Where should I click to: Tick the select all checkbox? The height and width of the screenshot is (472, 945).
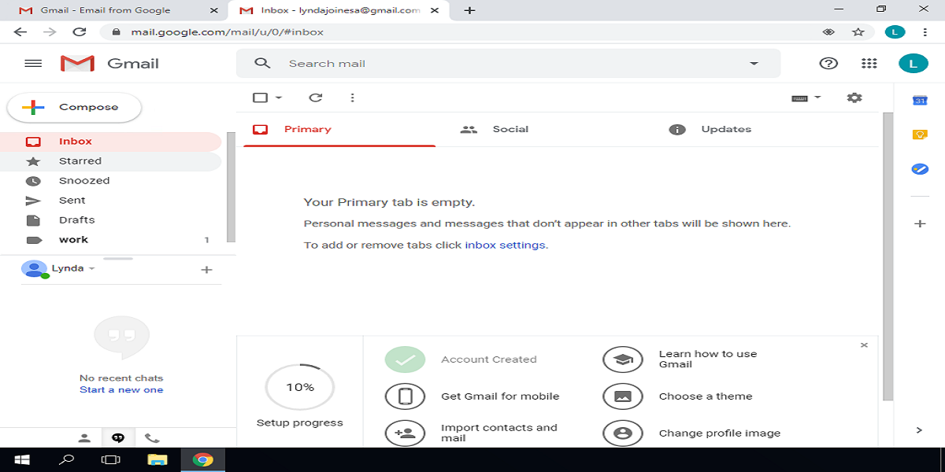260,98
